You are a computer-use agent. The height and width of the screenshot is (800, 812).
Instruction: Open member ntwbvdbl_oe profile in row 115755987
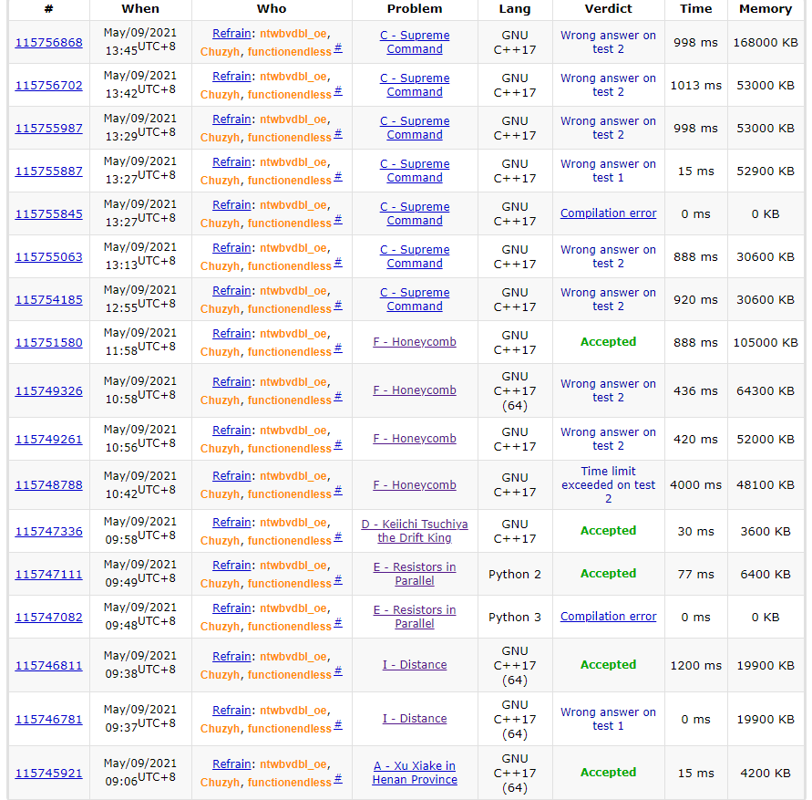click(x=293, y=119)
